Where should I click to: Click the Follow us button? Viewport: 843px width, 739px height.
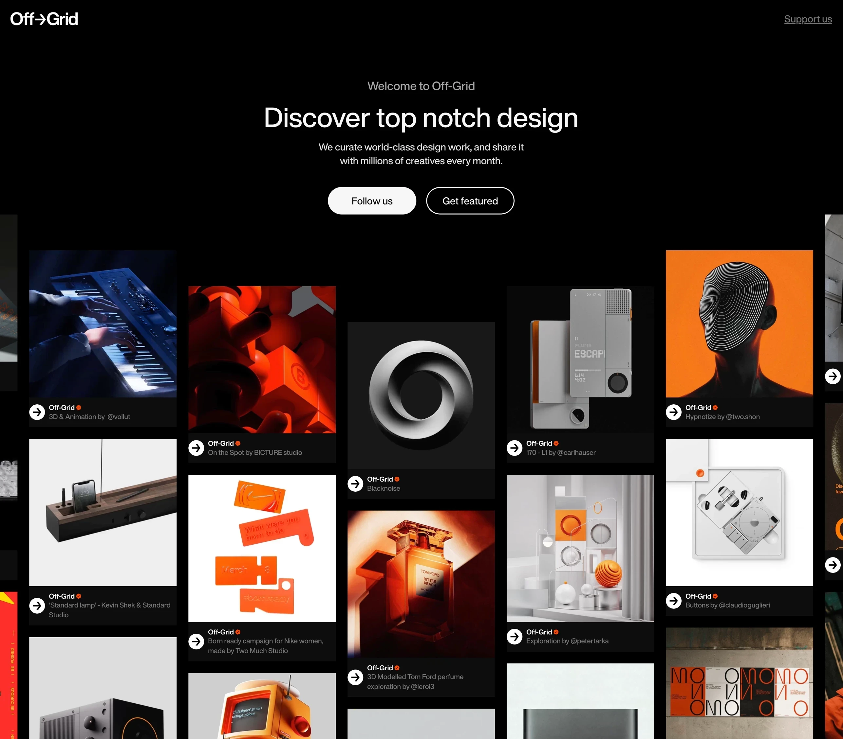[x=372, y=201]
